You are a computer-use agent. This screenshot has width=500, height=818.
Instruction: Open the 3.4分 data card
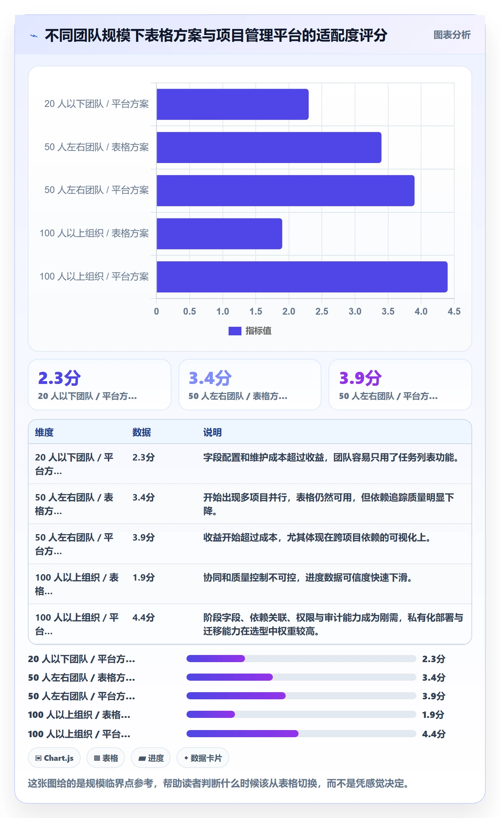point(250,385)
